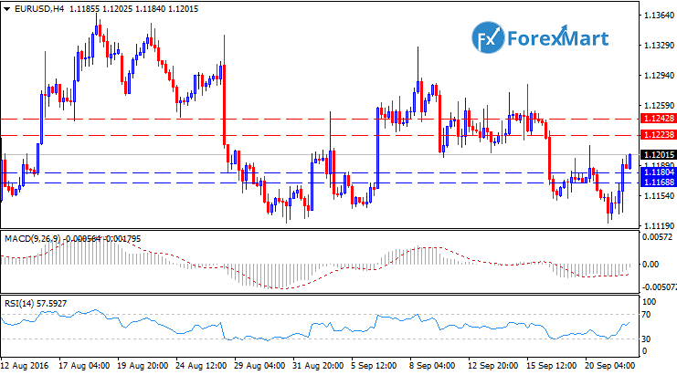Screen dimensions: 677x375
Task: Select the blue 1.11804 price level label
Action: tap(658, 172)
